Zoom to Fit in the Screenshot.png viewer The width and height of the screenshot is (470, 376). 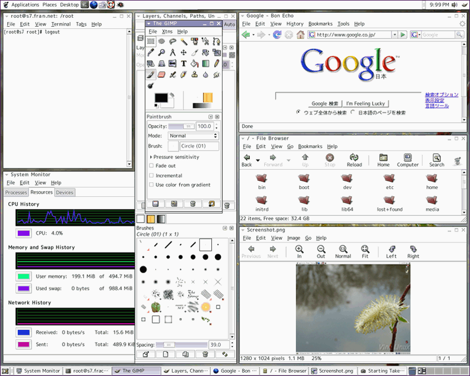click(365, 252)
